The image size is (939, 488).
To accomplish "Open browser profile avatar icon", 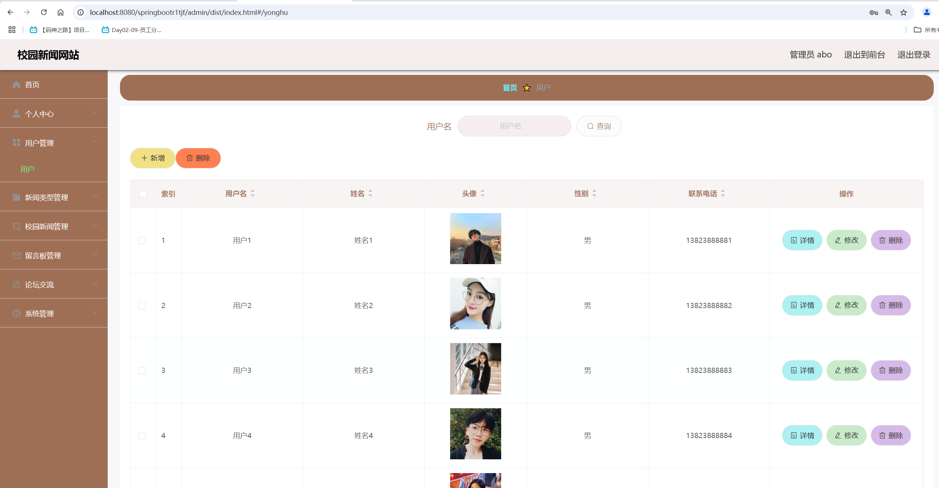I will pos(927,12).
